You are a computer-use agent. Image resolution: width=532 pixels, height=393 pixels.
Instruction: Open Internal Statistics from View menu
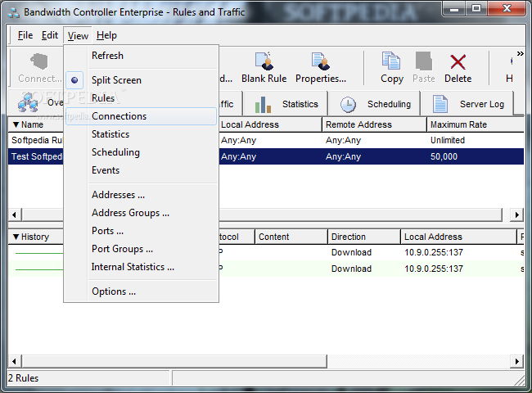[x=141, y=267]
